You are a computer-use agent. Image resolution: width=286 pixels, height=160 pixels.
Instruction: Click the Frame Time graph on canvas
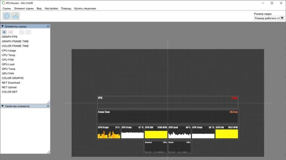(x=167, y=116)
